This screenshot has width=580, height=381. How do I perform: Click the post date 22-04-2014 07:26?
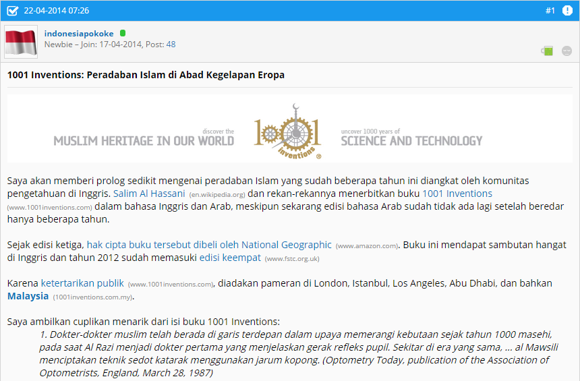point(56,11)
